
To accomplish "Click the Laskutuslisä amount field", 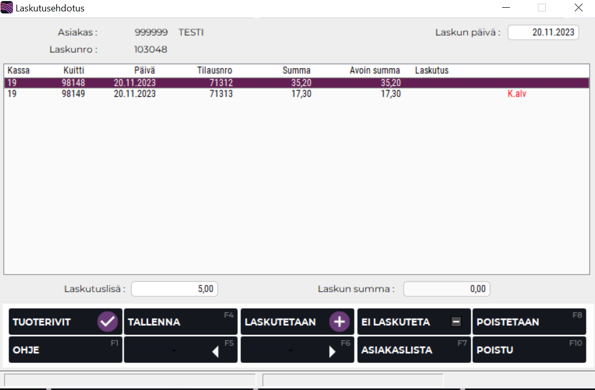I will point(174,289).
